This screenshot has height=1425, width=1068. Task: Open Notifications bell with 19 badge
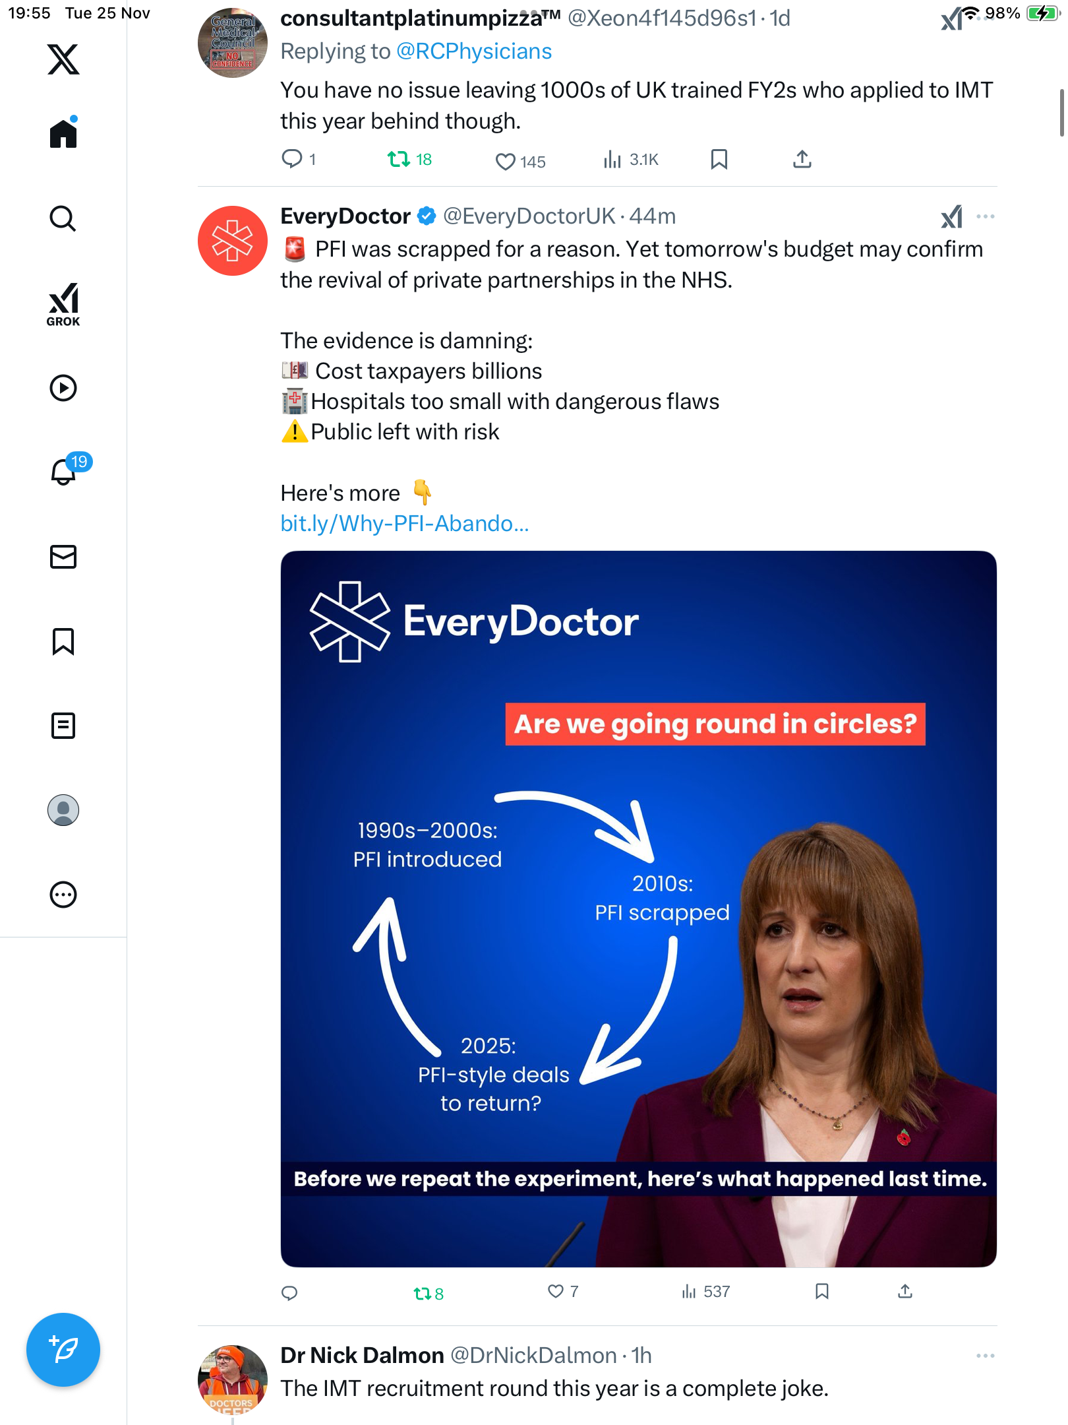point(65,472)
